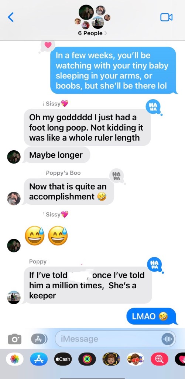Open the Fitness activity rings app

pos(87,359)
